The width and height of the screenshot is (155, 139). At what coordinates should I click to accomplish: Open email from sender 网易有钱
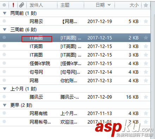38,114
